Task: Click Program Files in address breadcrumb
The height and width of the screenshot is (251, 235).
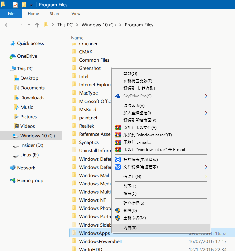Action: pos(139,25)
